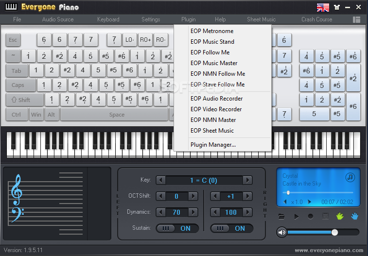Click the open folder icon below player

[x=281, y=216]
